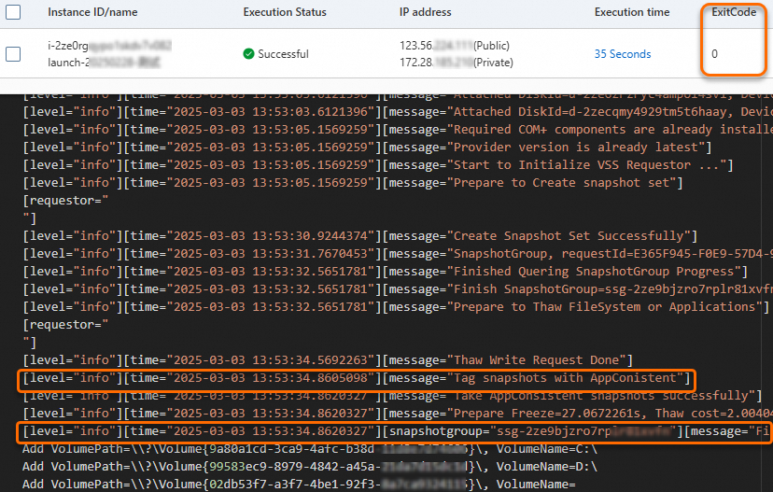This screenshot has height=492, width=773.
Task: Click log line with requestId=E365F945-F0E9-57D4
Action: click(x=398, y=254)
